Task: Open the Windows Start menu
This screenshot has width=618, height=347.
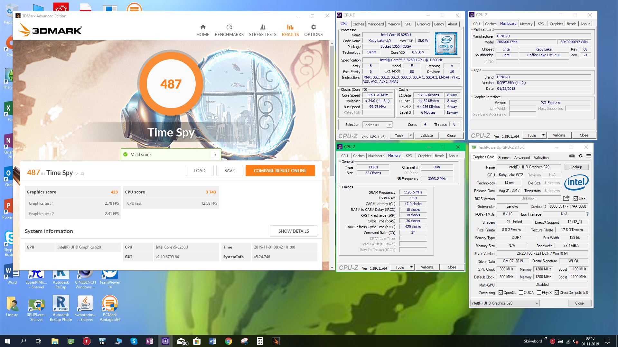Action: coord(8,341)
